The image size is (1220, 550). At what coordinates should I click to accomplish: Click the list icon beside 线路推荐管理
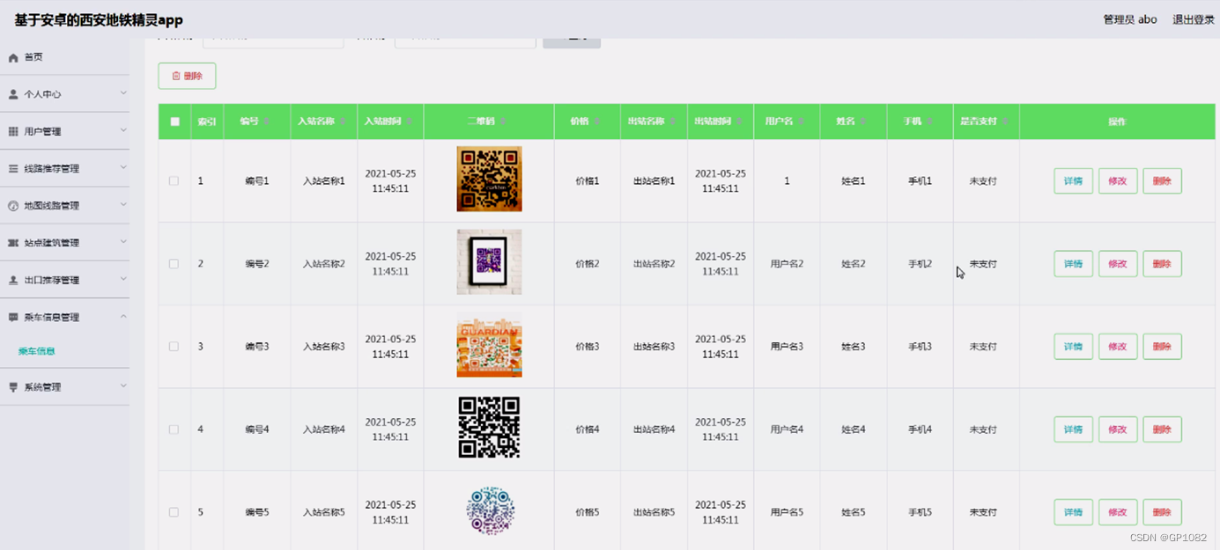(x=13, y=168)
